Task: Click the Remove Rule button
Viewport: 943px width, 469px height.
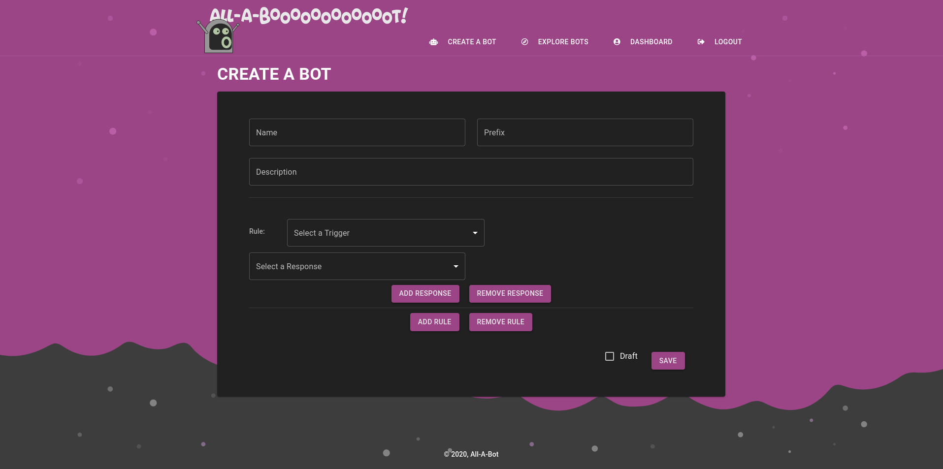Action: click(x=501, y=322)
